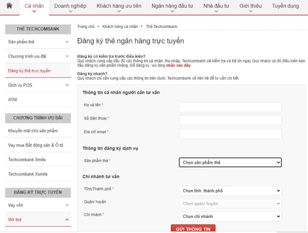Click the THẺ TECHCOMBANK sidebar header
This screenshot has width=308, height=233.
(38, 29)
